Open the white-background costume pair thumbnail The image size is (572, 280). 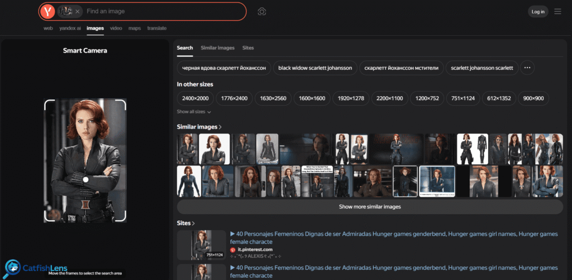click(473, 149)
